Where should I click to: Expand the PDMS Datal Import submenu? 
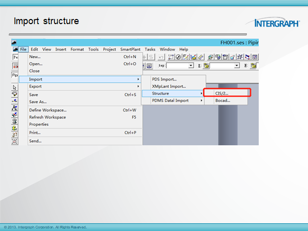(172, 101)
